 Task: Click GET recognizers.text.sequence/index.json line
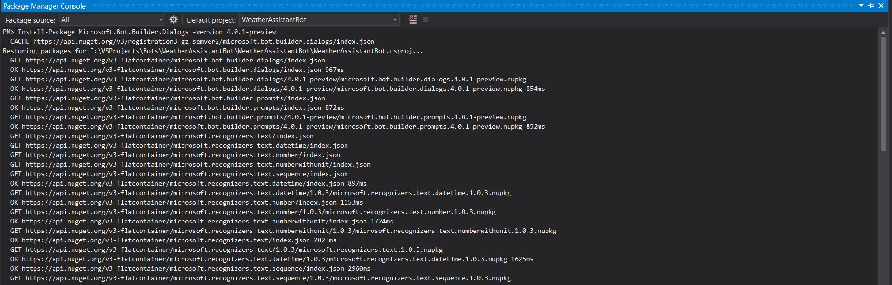click(x=179, y=174)
